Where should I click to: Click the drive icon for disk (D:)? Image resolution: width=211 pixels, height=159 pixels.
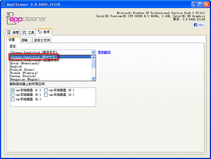pos(18,95)
